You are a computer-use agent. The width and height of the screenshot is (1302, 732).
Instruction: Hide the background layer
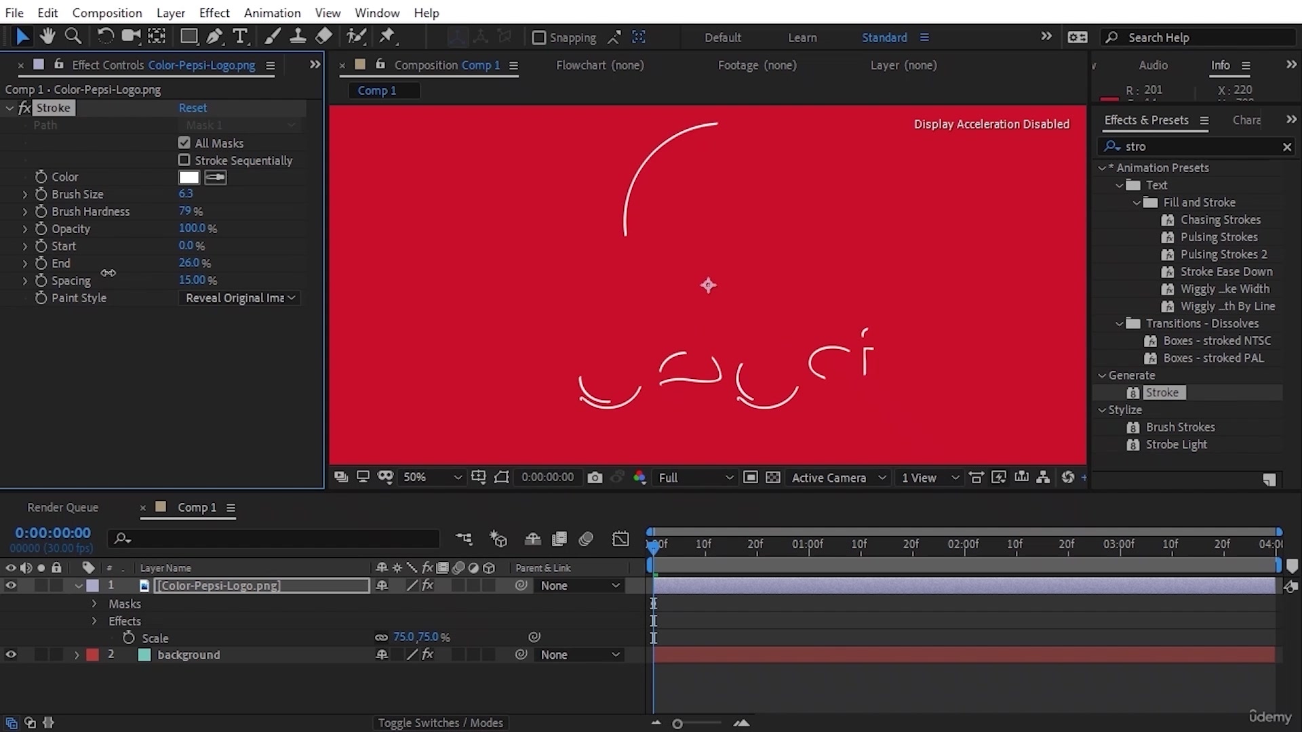click(11, 655)
